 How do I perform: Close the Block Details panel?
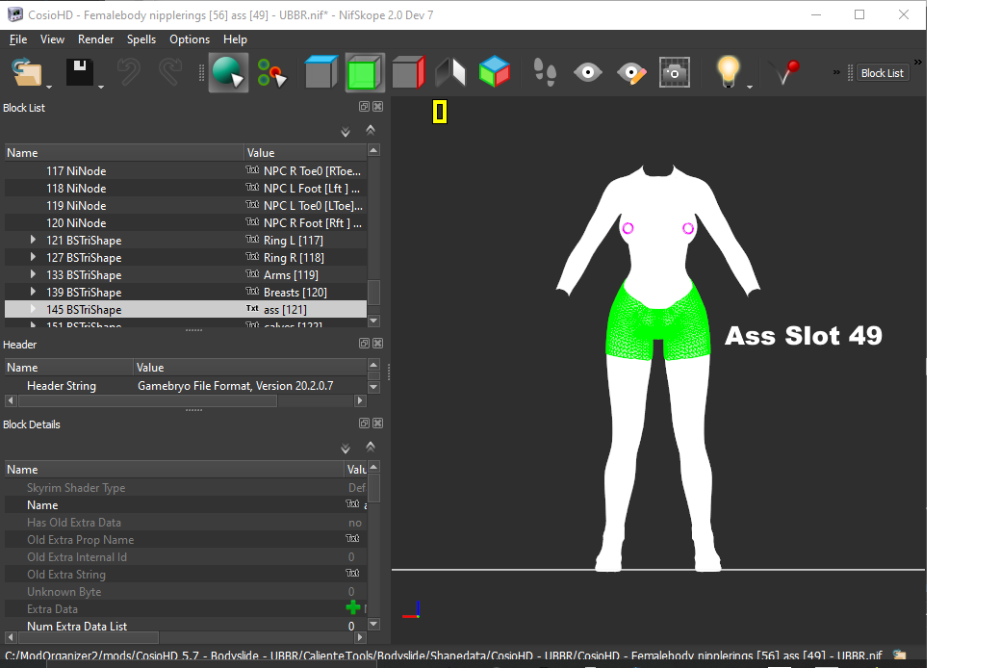pyautogui.click(x=377, y=423)
